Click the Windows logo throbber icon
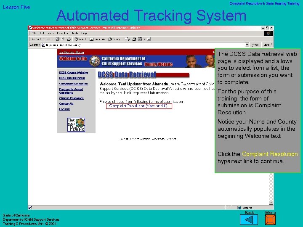This screenshot has width=303, height=227. click(268, 33)
